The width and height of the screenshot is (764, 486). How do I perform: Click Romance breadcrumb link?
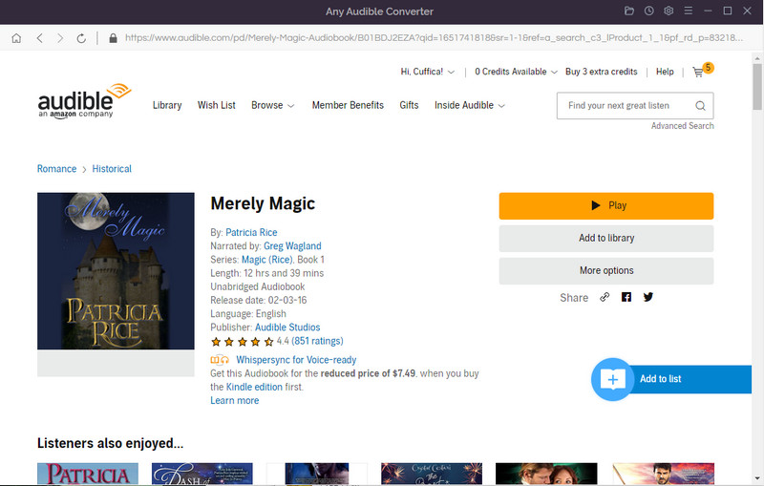pos(56,169)
